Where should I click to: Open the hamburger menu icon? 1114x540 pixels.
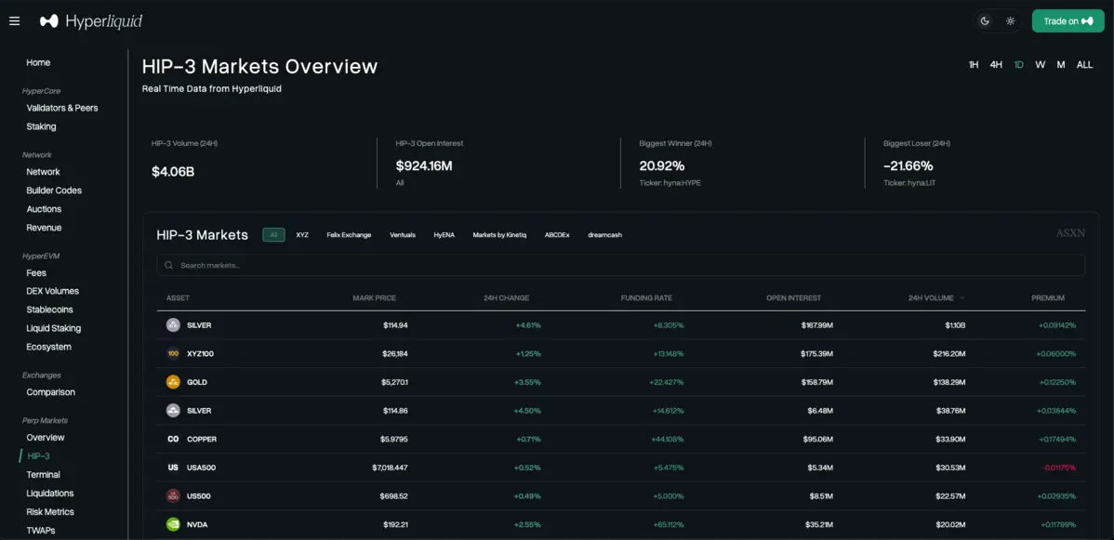click(x=14, y=20)
